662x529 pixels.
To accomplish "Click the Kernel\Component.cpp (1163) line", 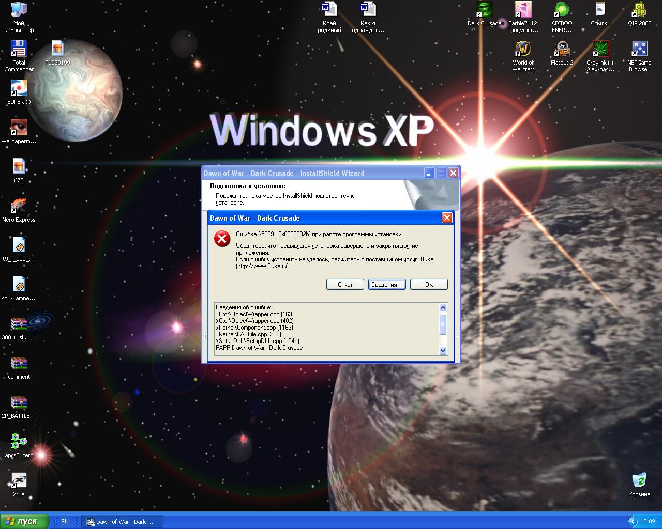I will pyautogui.click(x=254, y=328).
